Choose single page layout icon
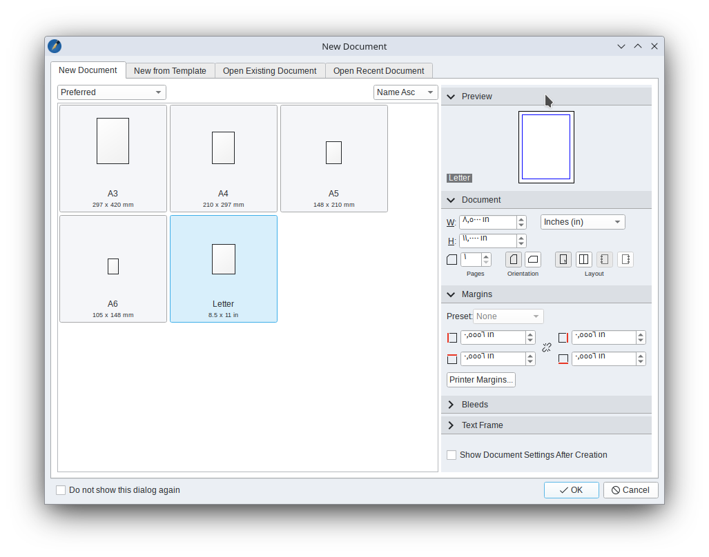Viewport: 709px width, 557px height. point(563,260)
